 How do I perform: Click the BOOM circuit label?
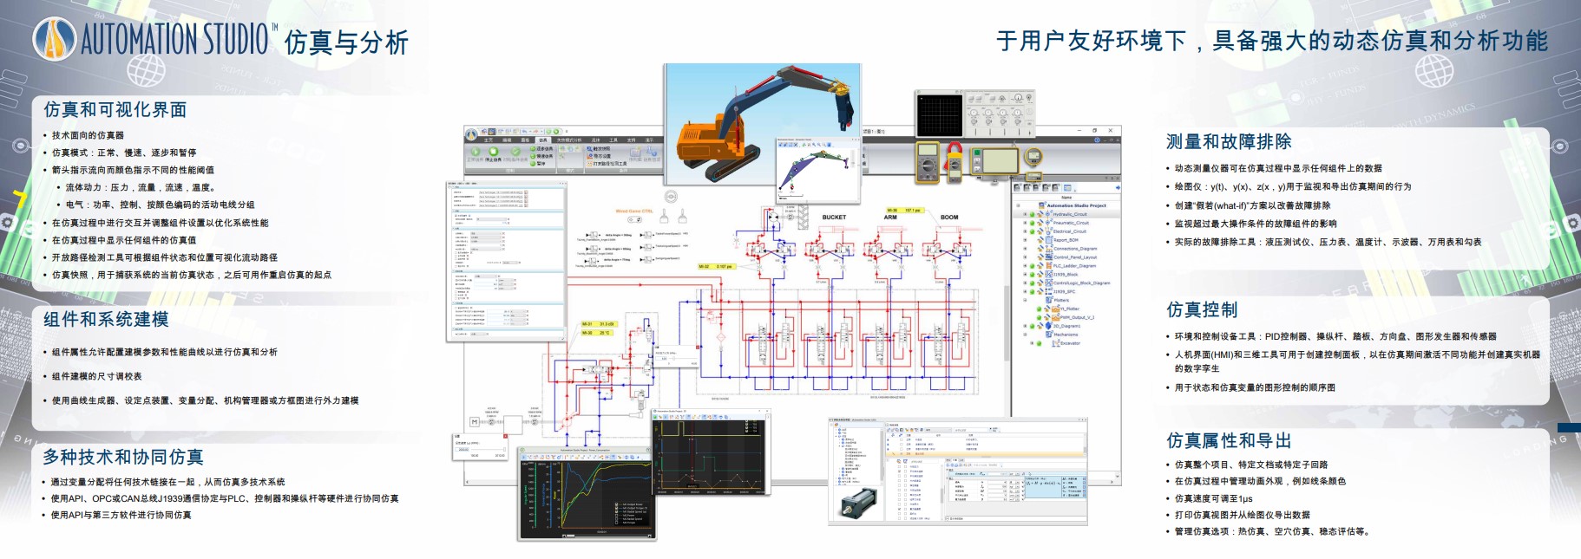tap(949, 217)
